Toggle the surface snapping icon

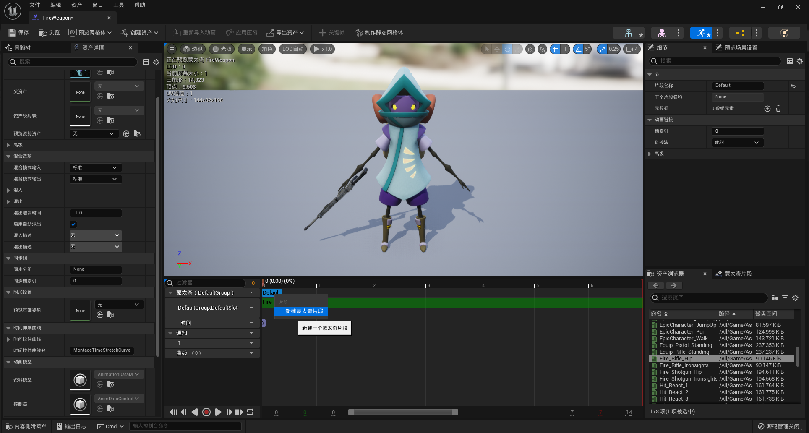[542, 49]
